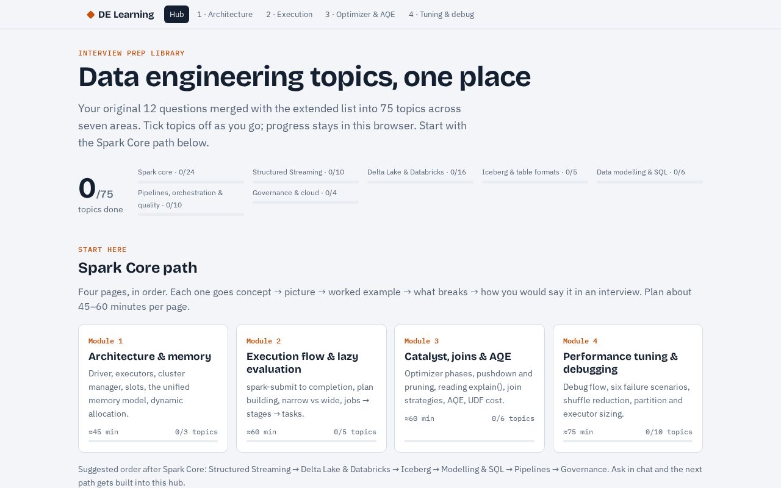Click the Pipelines, orchestration & quality label

[x=181, y=199]
